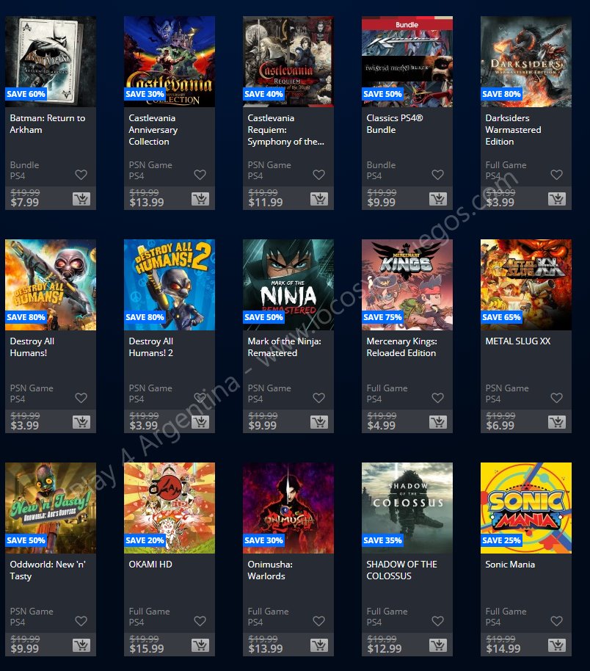Open Mercenary Kings cover art thumbnail
This screenshot has height=671, width=590.
[x=407, y=285]
